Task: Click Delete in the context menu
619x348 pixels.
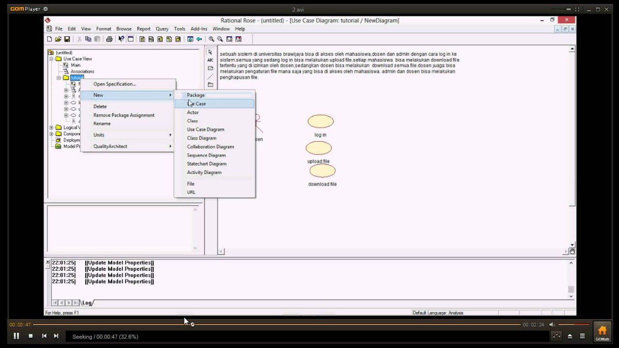Action: [128, 106]
